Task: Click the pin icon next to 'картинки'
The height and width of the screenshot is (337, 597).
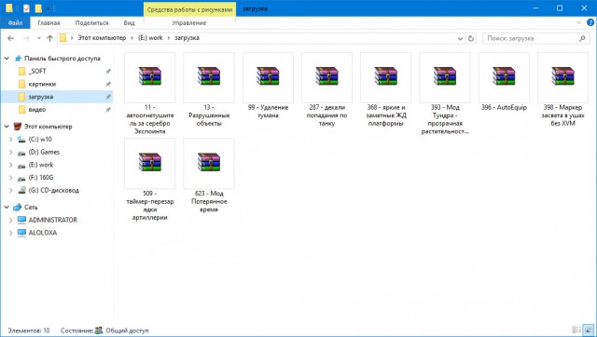Action: click(x=108, y=84)
